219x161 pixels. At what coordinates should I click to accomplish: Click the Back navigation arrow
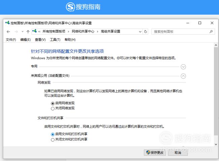coord(8,32)
